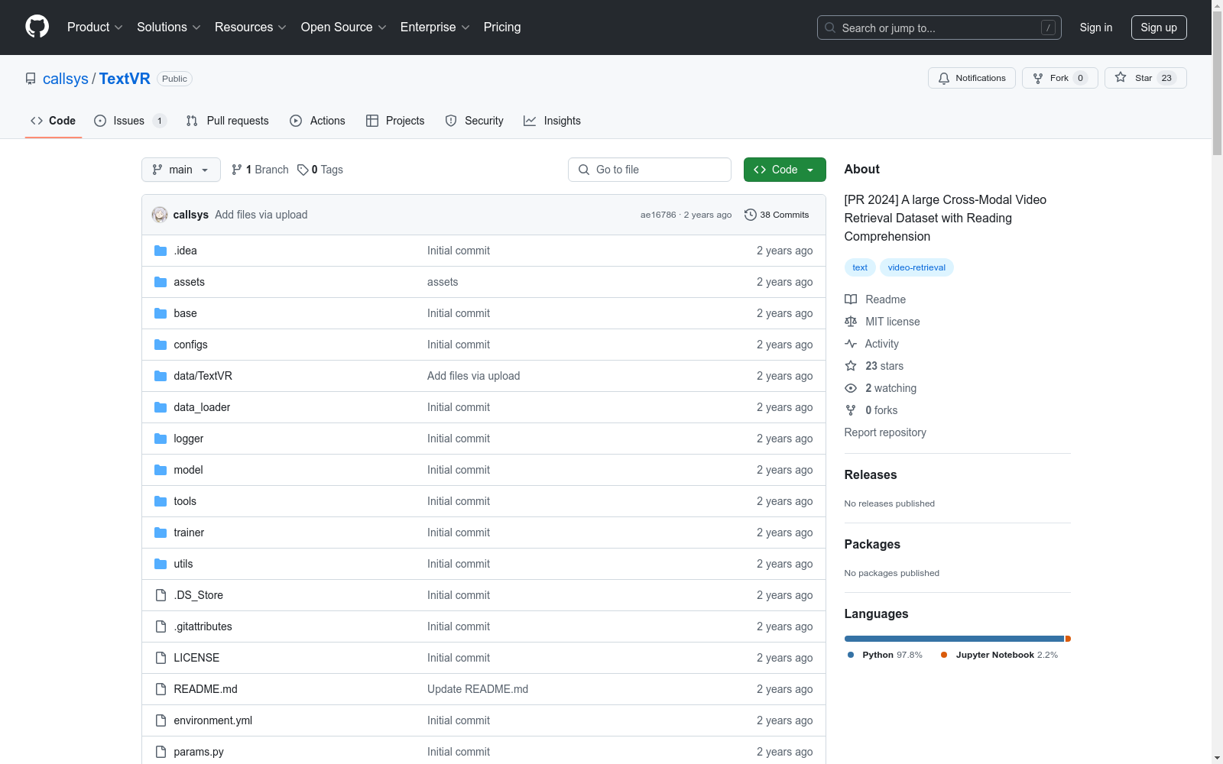This screenshot has width=1223, height=764.
Task: Open the Solutions dropdown menu
Action: click(169, 27)
